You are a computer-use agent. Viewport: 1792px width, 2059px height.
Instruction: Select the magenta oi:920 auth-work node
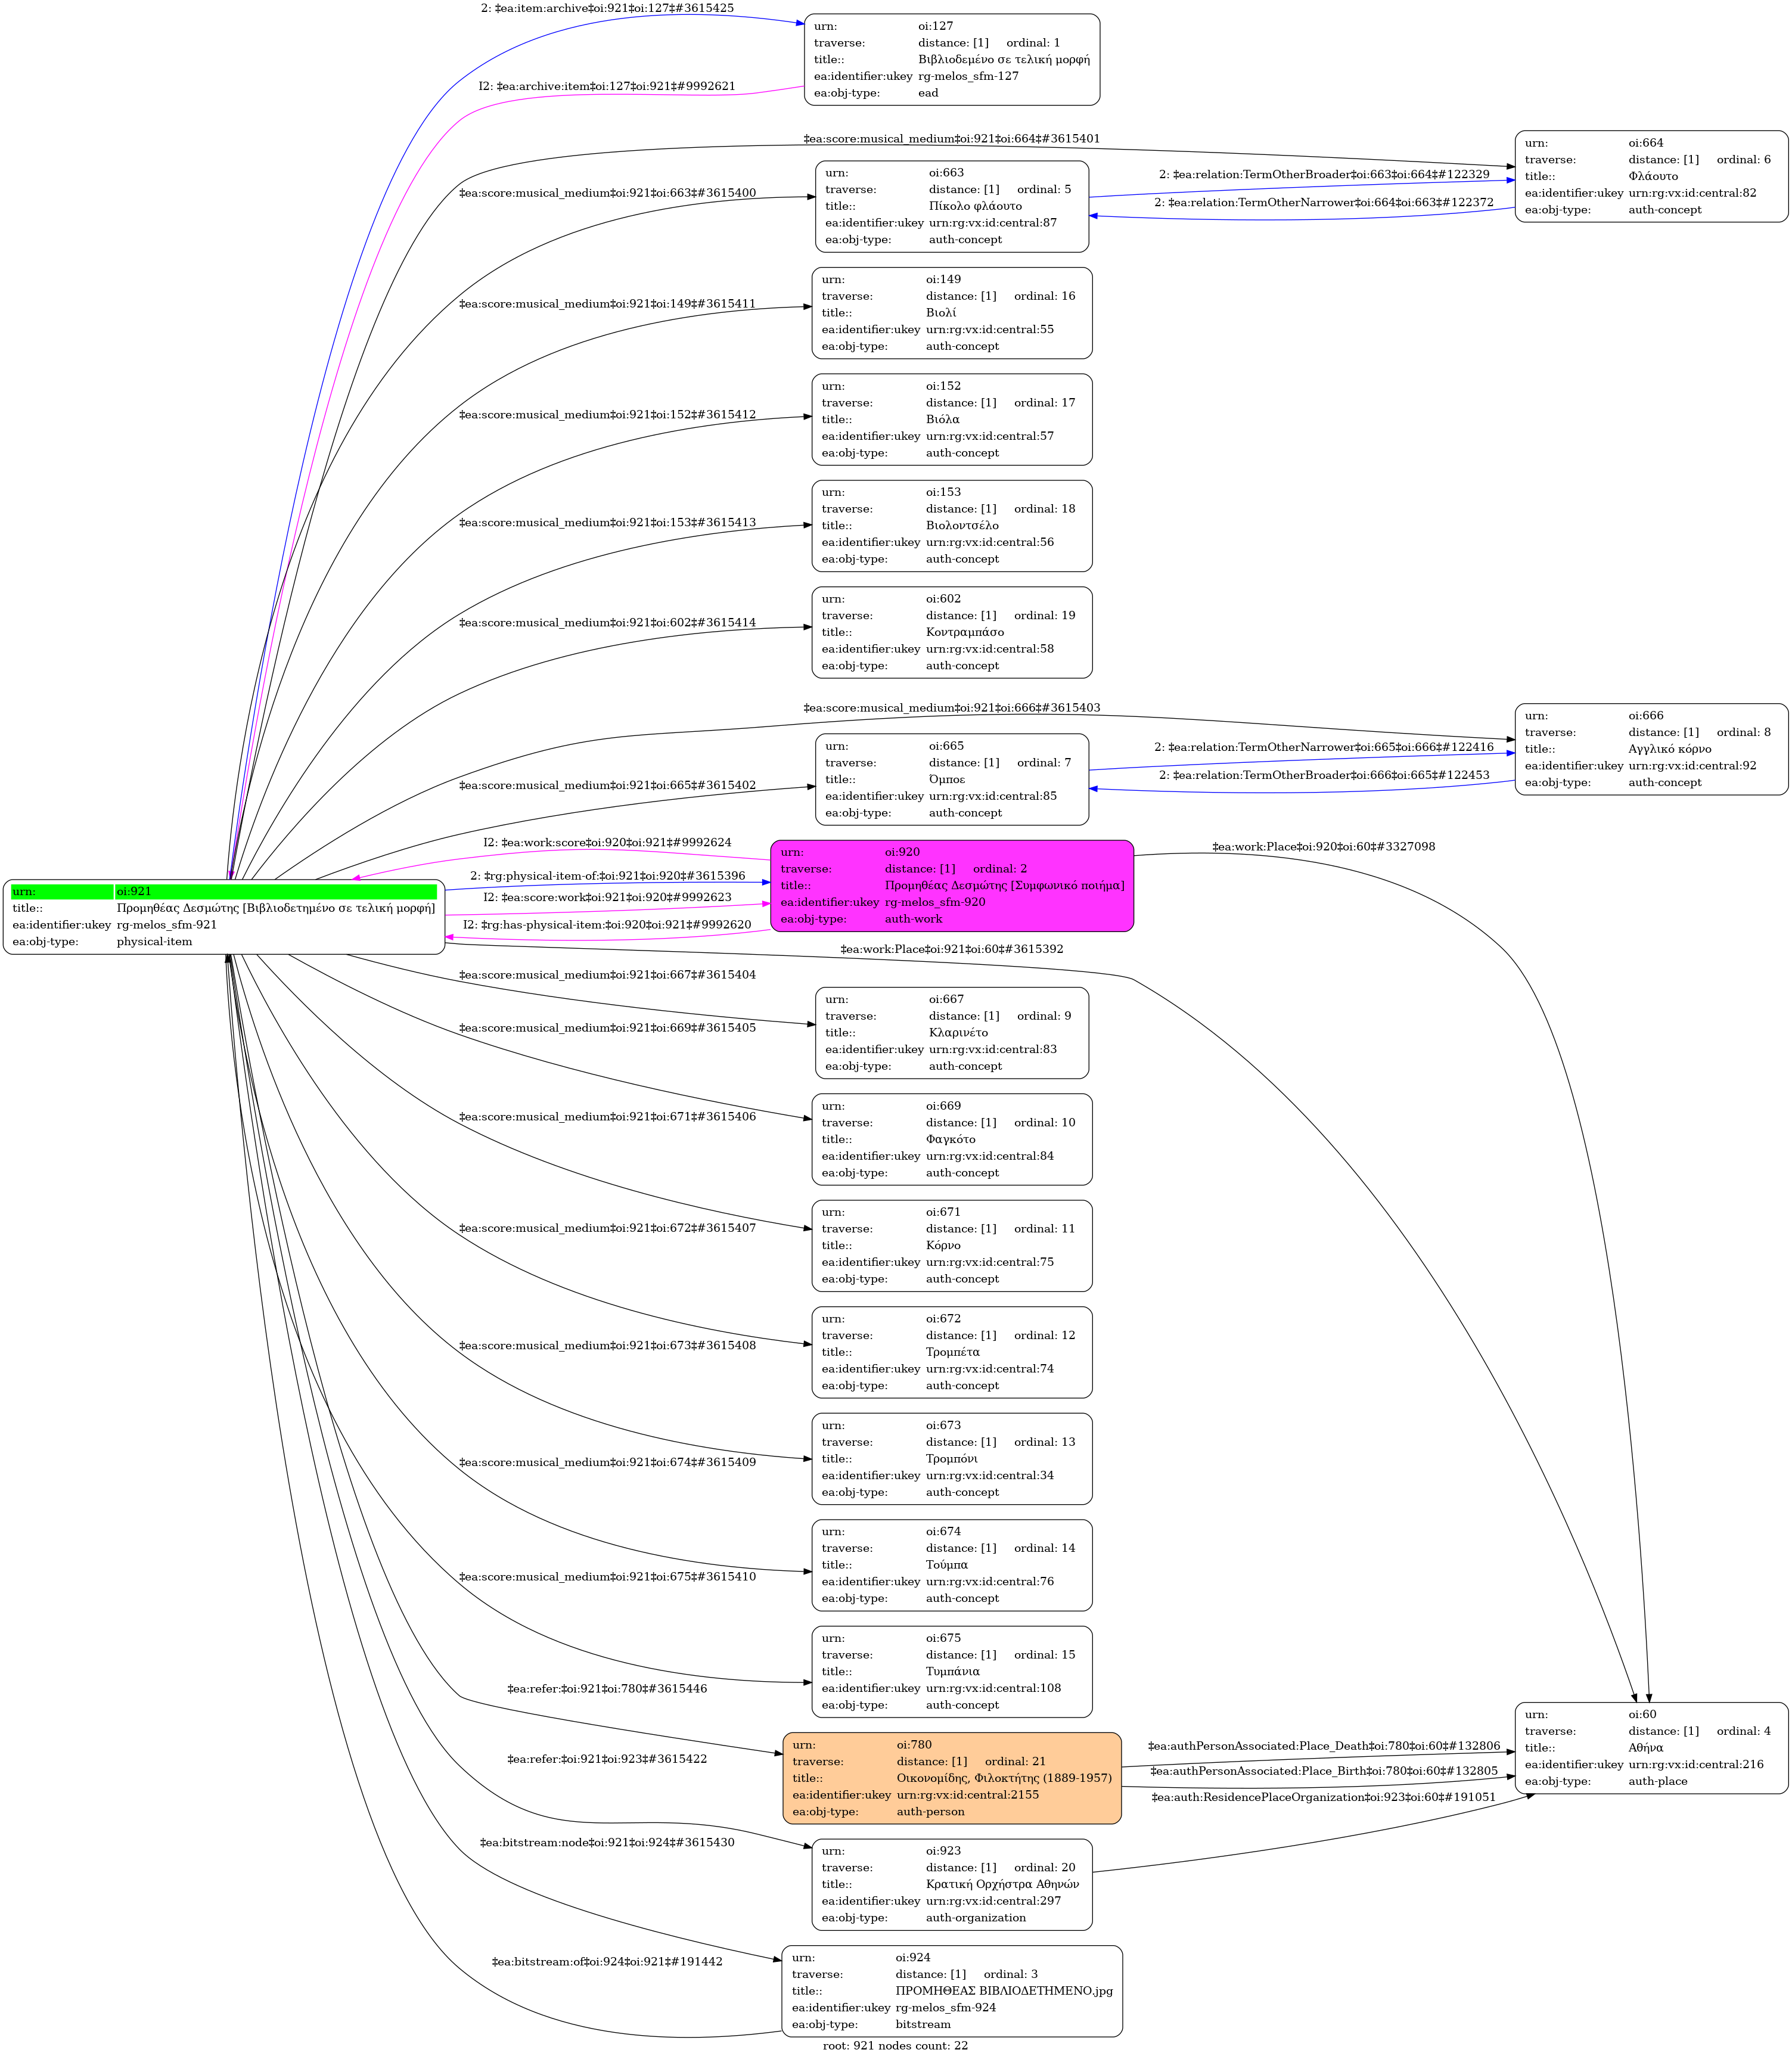pos(951,885)
